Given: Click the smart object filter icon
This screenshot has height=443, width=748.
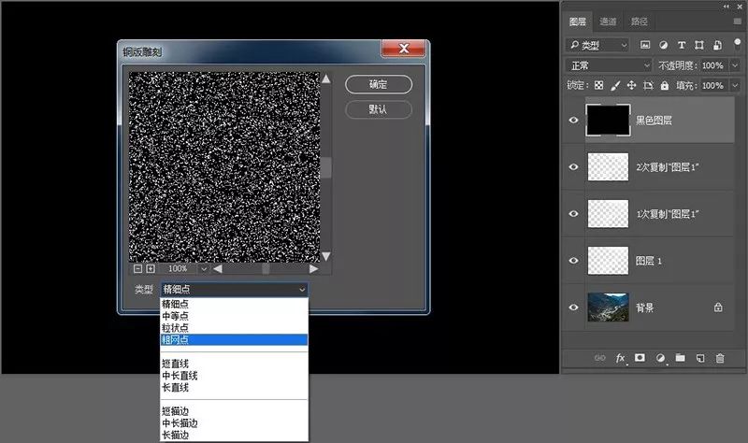Looking at the screenshot, I should [x=717, y=45].
